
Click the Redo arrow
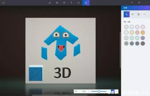[146, 3]
